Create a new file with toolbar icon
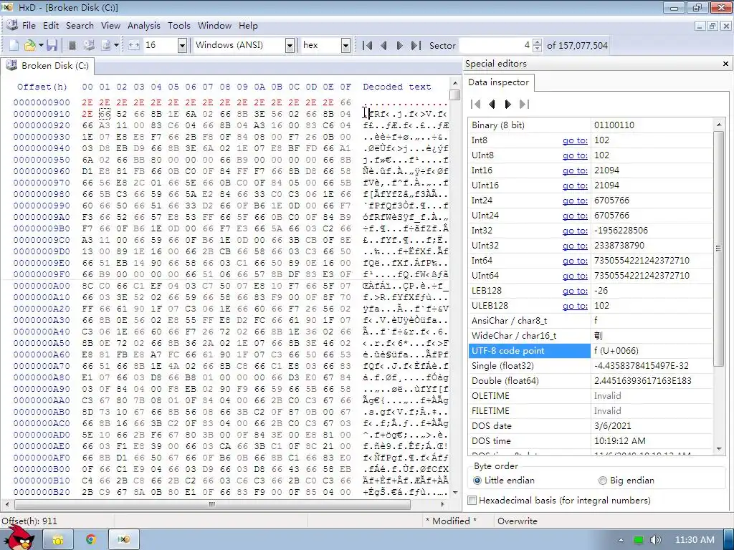This screenshot has height=550, width=734. pos(14,45)
